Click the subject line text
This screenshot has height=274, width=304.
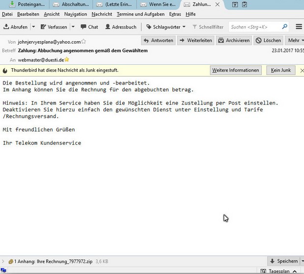[x=83, y=51]
